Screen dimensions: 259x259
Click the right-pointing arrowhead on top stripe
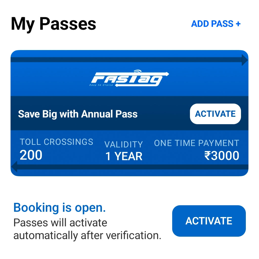pyautogui.click(x=245, y=60)
